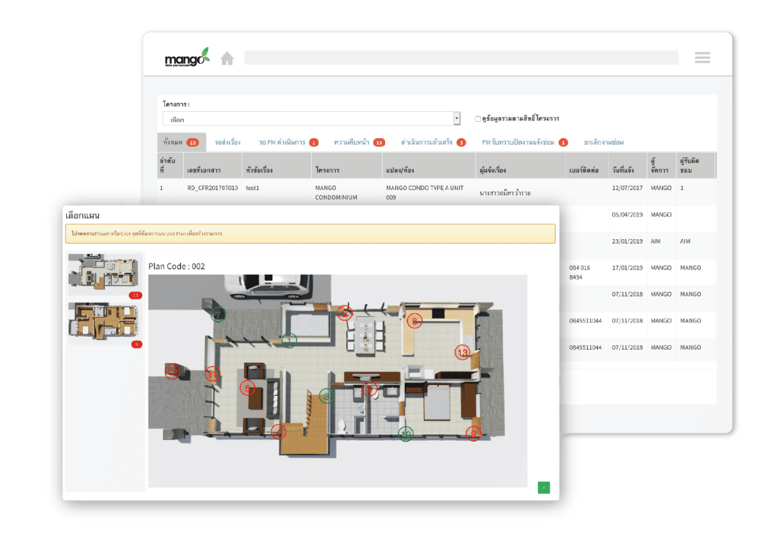Viewport: 757px width, 537px height.
Task: Open the ยกเลิกงานซ่อม tab
Action: click(x=604, y=143)
